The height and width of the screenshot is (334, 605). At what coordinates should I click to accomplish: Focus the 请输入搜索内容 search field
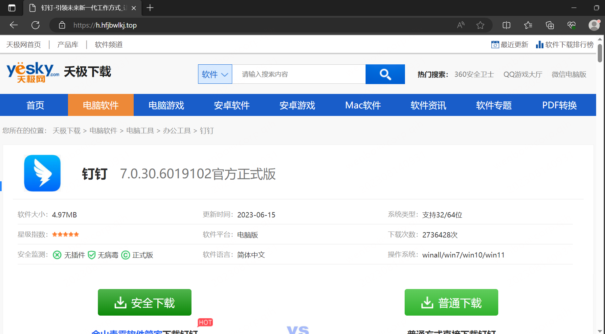(x=299, y=74)
